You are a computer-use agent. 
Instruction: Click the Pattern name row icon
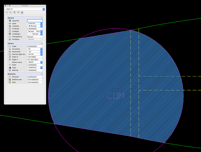[10, 62]
